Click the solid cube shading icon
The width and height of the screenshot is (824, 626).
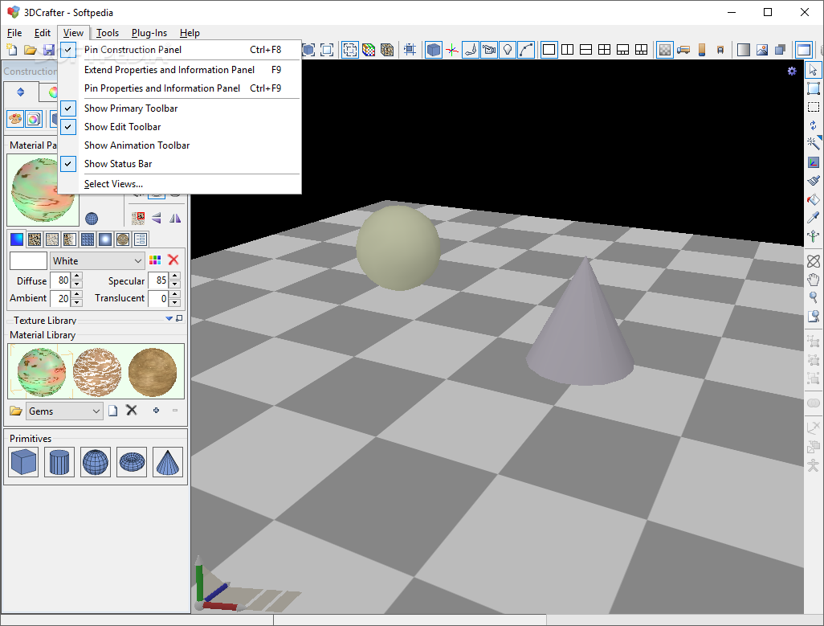(434, 50)
